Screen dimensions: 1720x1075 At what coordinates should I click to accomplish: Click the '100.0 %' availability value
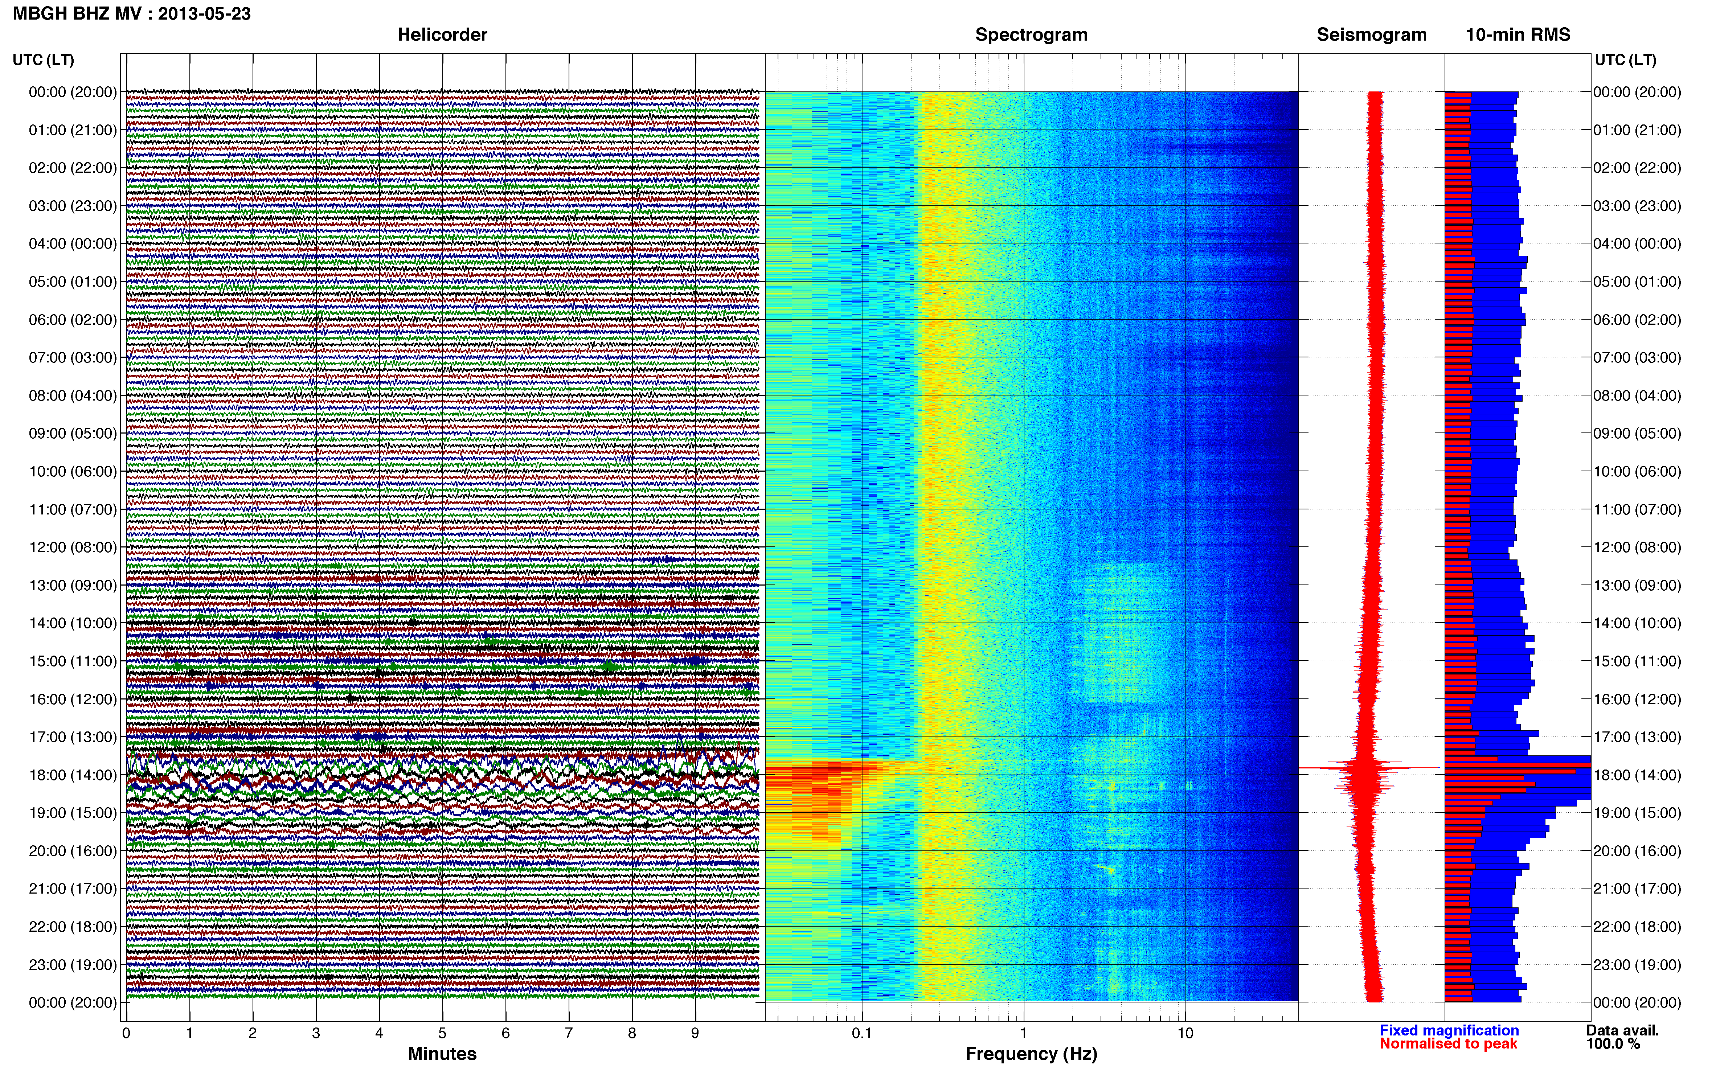1613,1044
